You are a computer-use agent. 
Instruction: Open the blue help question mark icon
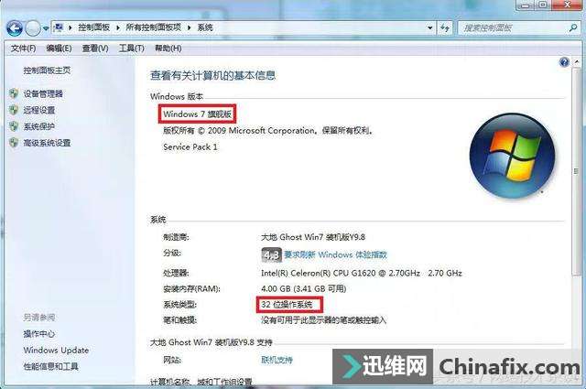564,62
